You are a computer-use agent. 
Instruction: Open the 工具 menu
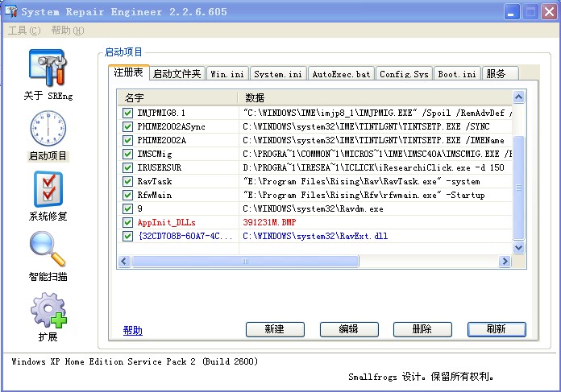tap(24, 31)
